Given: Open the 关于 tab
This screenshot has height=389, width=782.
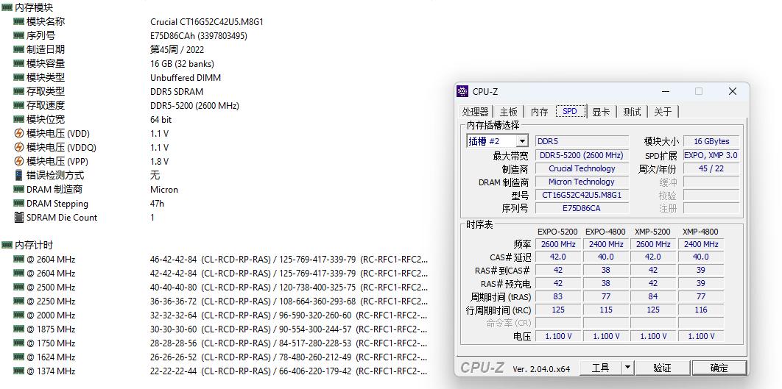Looking at the screenshot, I should click(663, 112).
